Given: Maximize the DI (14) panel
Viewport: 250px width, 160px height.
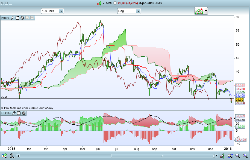Looking at the screenshot, I should (x=19, y=113).
